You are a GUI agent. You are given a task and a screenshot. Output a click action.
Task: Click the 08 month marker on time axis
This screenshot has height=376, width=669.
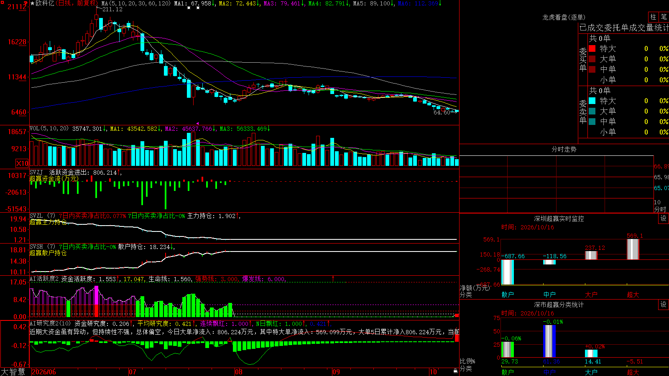click(239, 371)
